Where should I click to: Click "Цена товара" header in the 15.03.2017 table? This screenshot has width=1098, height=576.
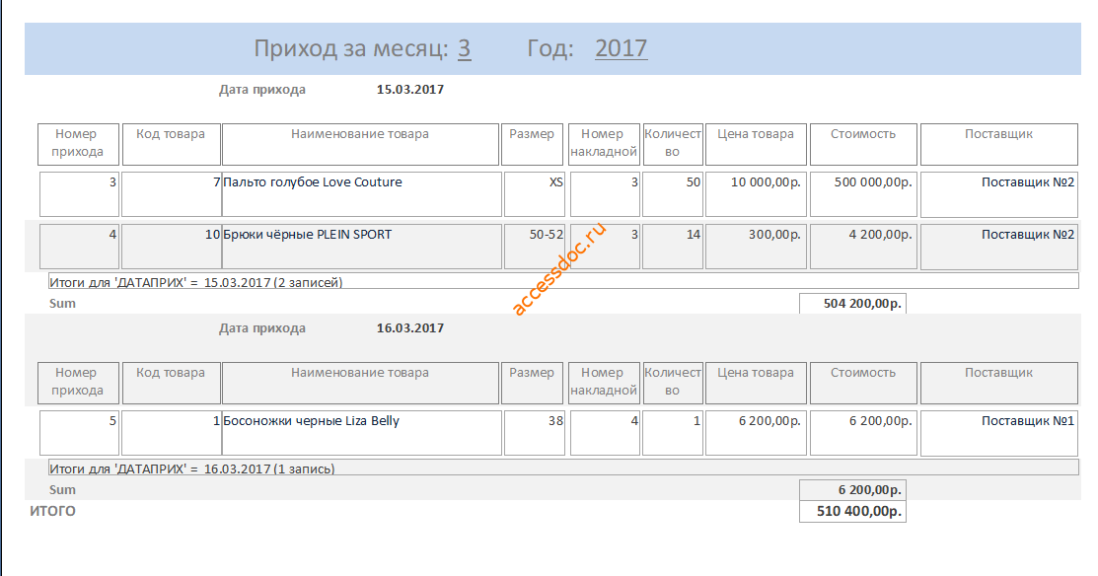click(756, 144)
